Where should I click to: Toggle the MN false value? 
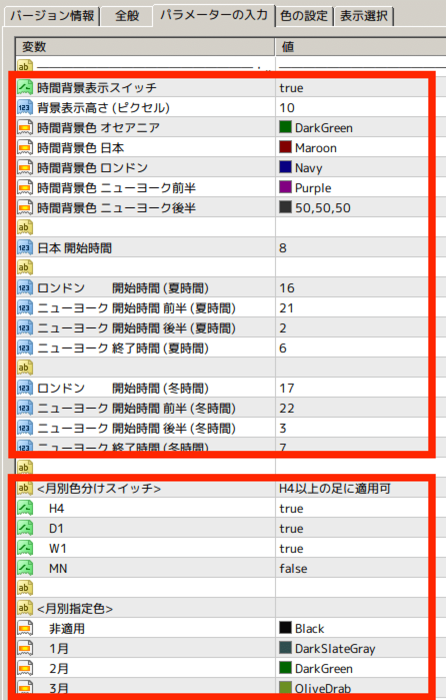pos(293,569)
